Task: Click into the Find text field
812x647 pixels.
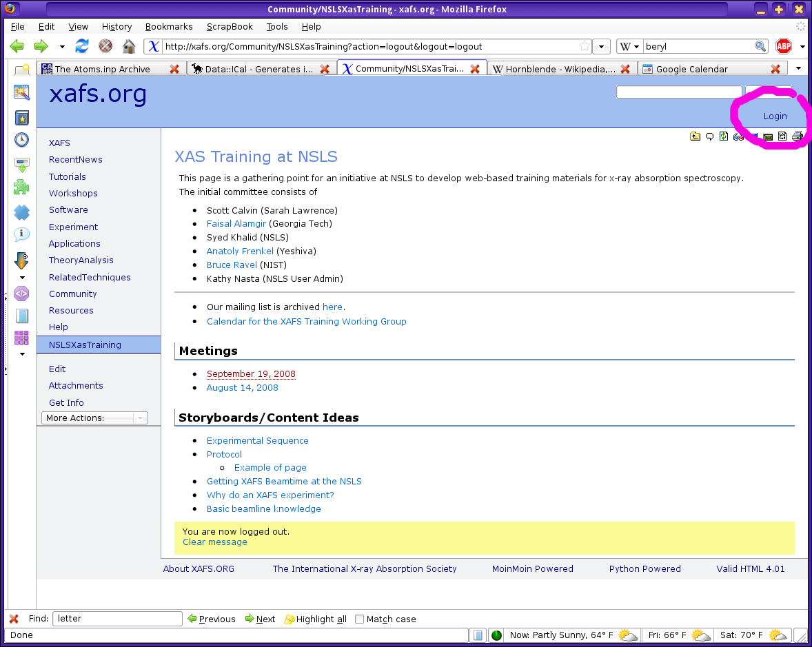Action: (x=117, y=619)
